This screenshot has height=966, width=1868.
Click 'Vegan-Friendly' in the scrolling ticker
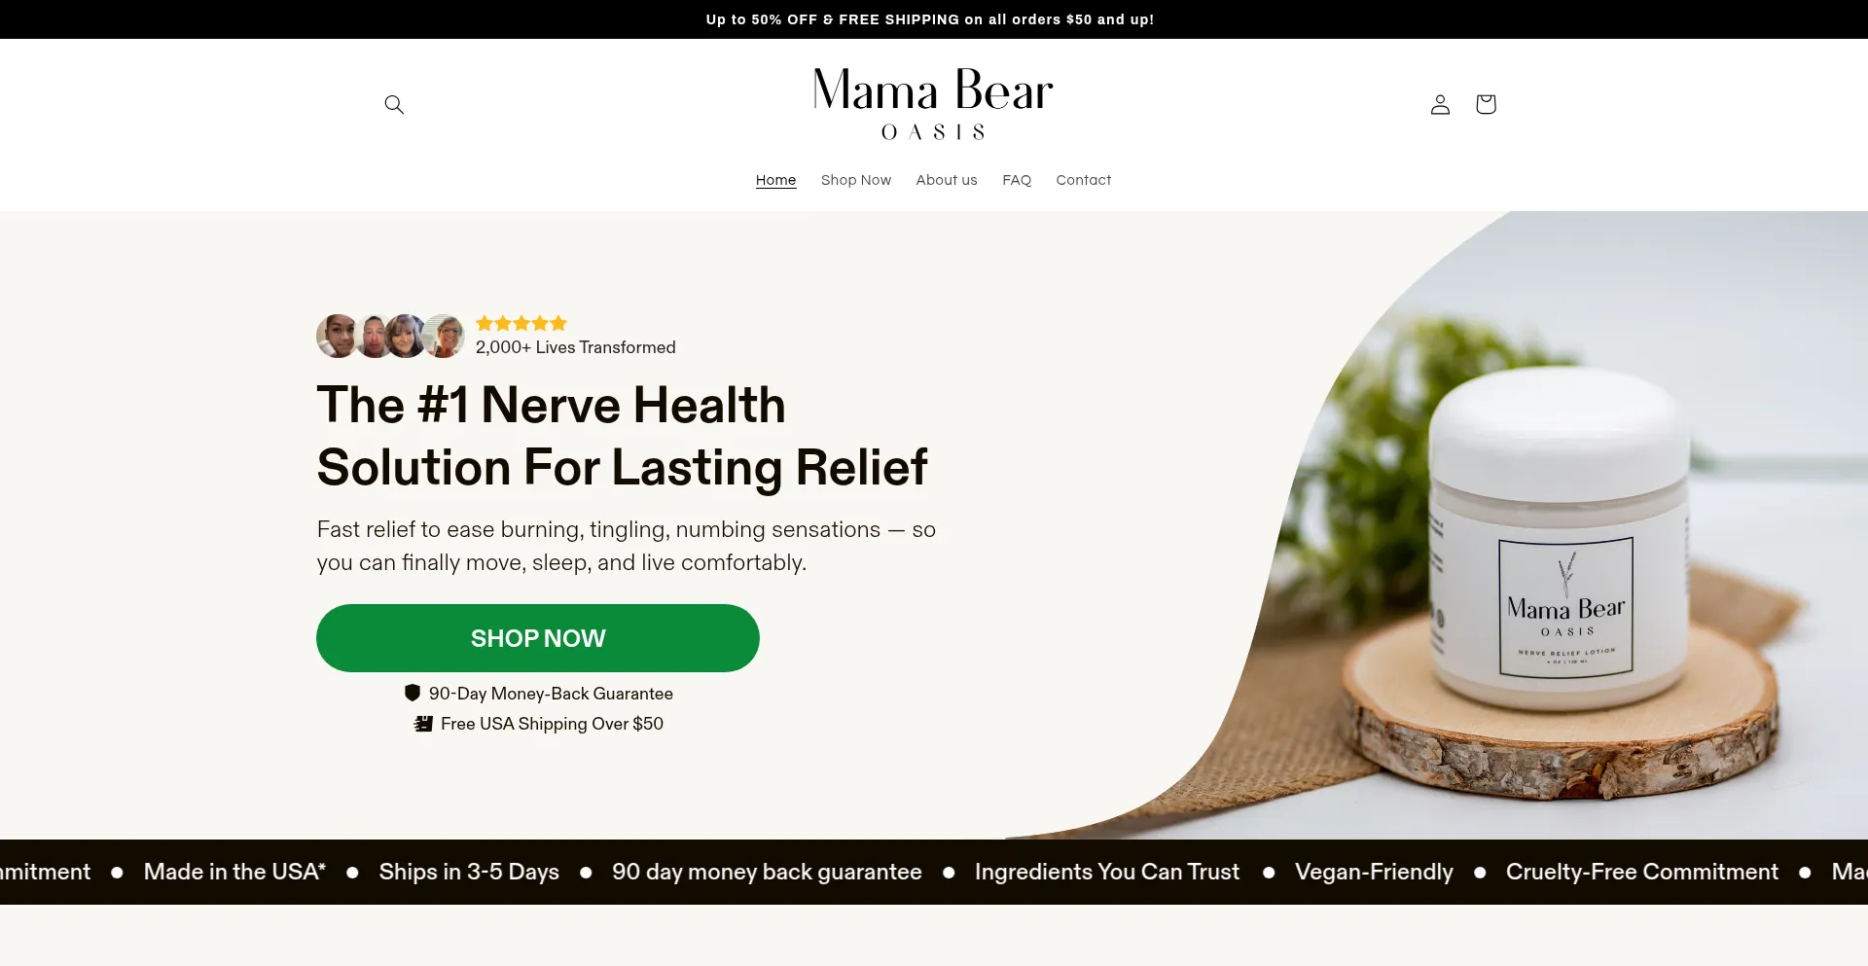pyautogui.click(x=1374, y=872)
